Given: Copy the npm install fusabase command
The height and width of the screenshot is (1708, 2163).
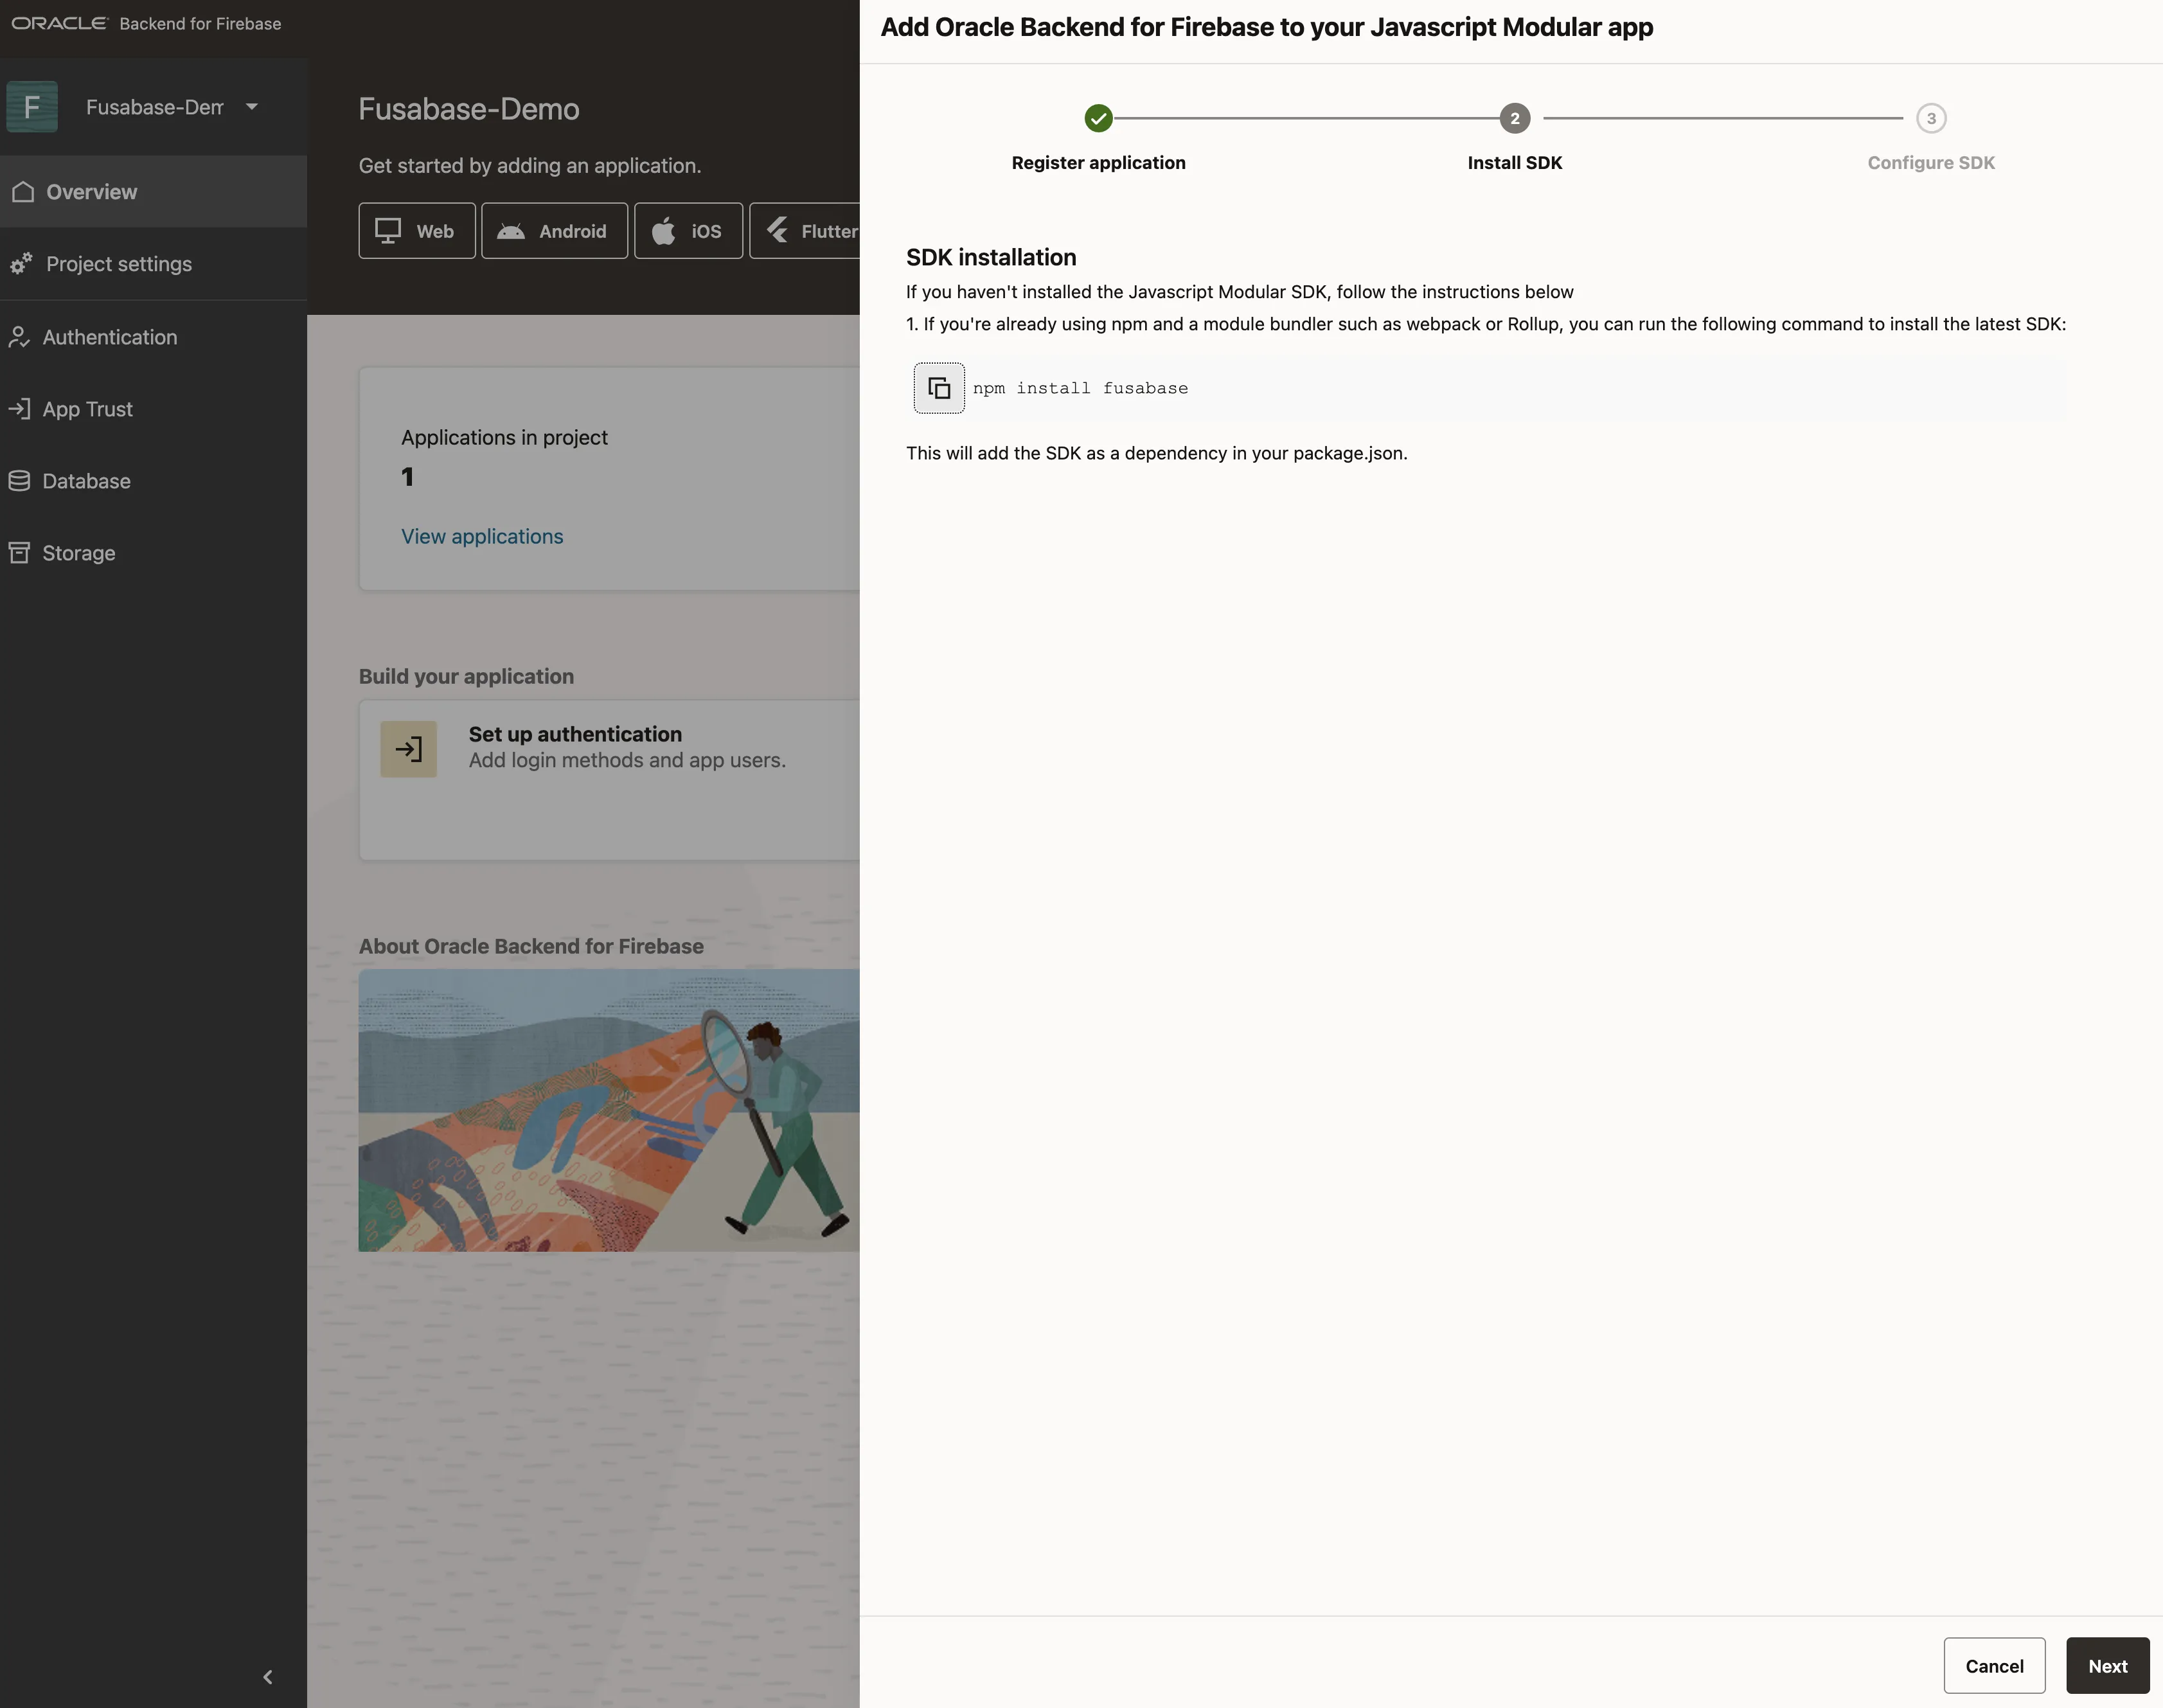Looking at the screenshot, I should [939, 388].
